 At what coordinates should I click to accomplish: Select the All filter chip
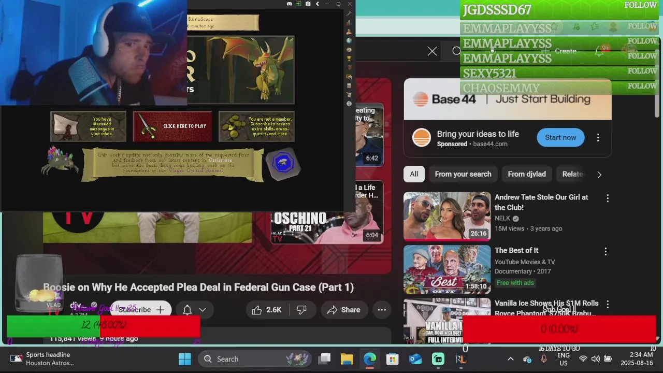coord(414,174)
